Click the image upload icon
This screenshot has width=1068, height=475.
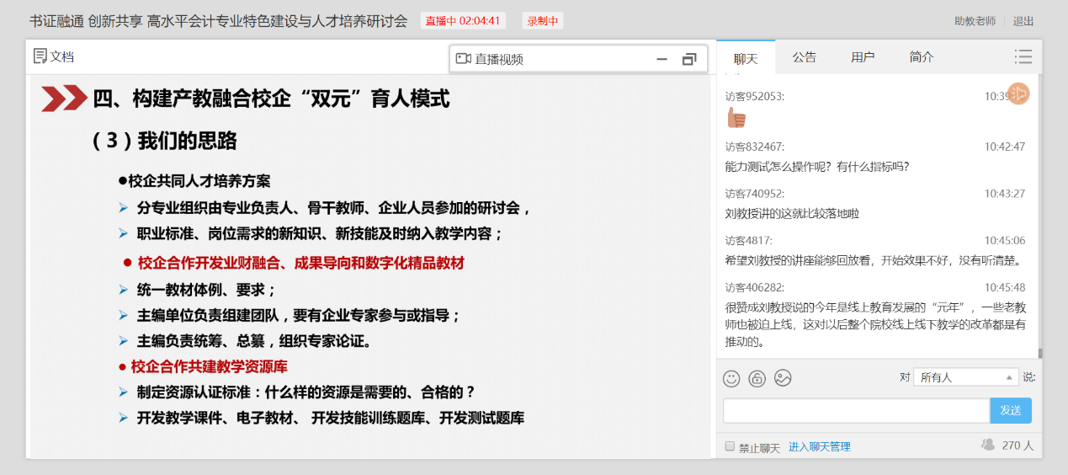783,379
